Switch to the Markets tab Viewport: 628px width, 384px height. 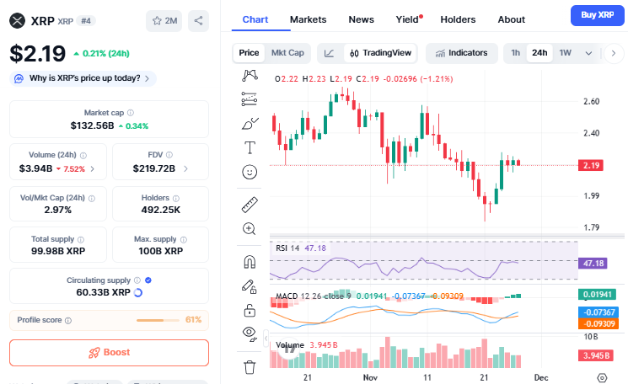308,19
